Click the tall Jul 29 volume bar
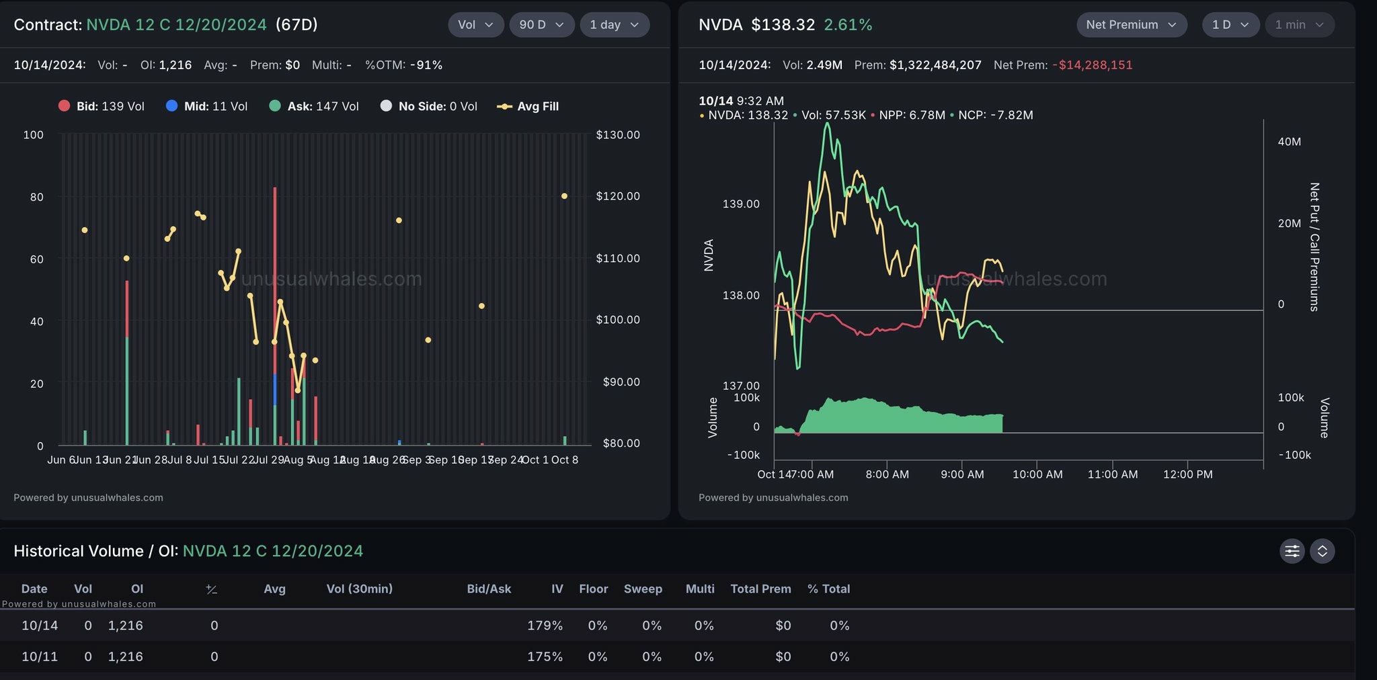Image resolution: width=1377 pixels, height=680 pixels. (x=275, y=316)
